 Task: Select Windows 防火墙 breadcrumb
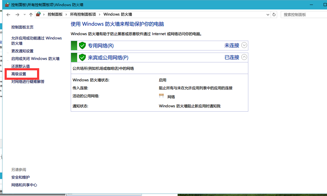click(118, 14)
